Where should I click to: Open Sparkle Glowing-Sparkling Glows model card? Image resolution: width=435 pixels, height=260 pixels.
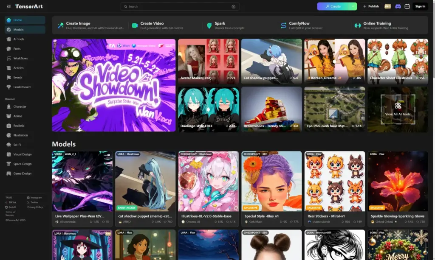click(398, 189)
